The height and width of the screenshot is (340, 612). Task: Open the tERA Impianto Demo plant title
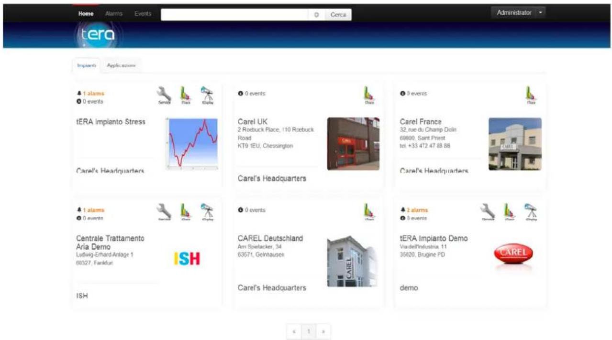[x=434, y=238]
